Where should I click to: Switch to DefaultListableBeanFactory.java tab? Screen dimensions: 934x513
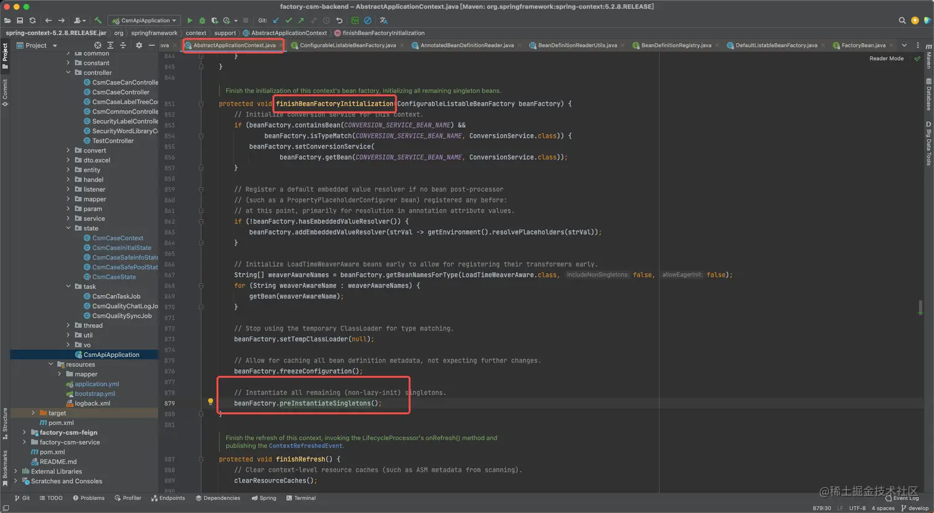(776, 45)
